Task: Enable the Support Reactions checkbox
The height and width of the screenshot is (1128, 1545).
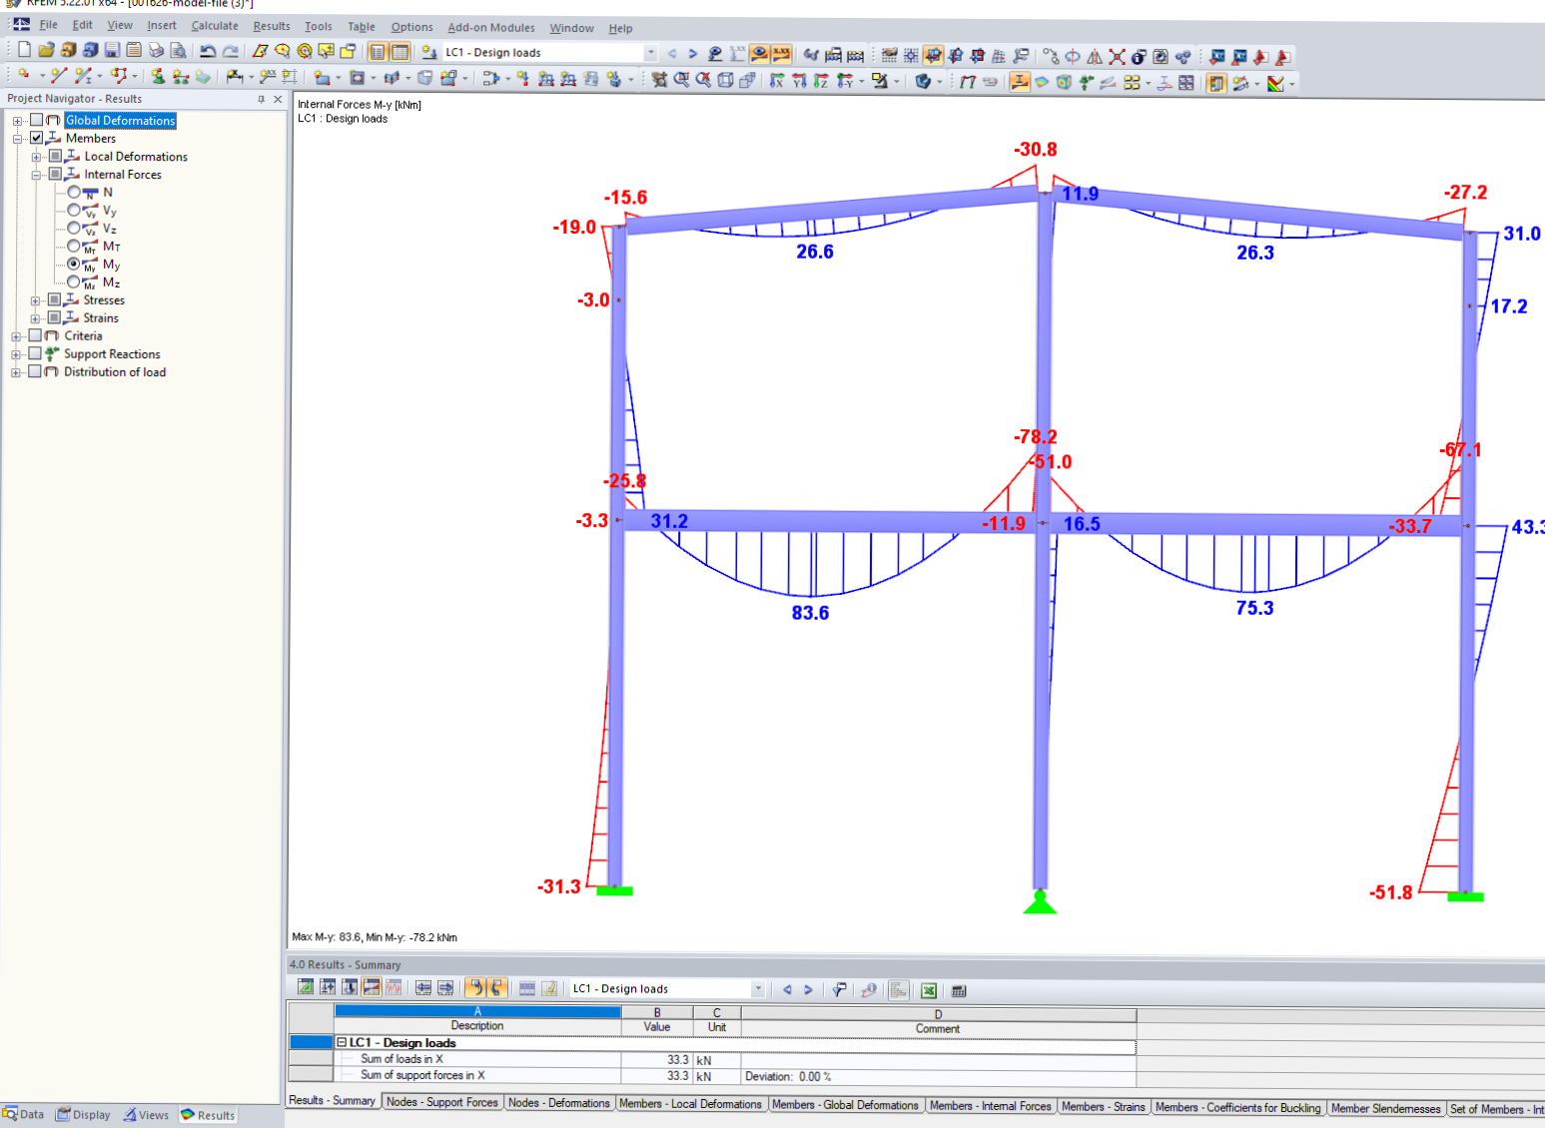Action: pos(36,353)
